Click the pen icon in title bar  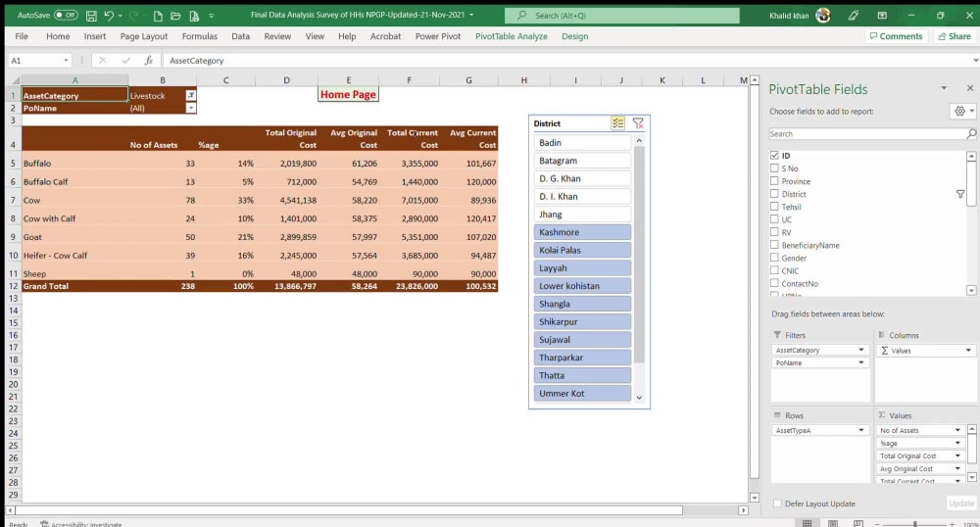pyautogui.click(x=854, y=16)
